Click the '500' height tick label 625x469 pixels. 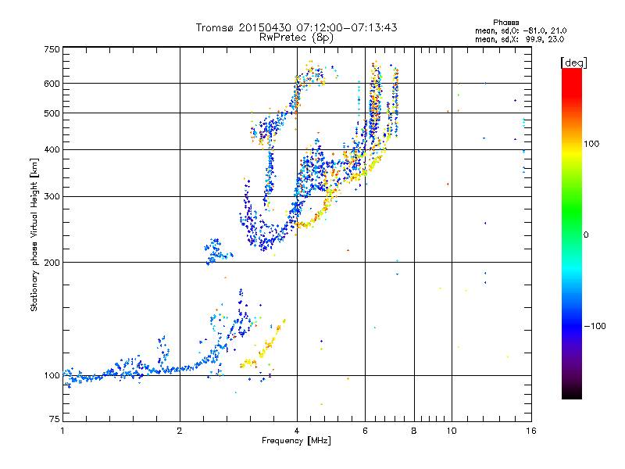pyautogui.click(x=52, y=113)
